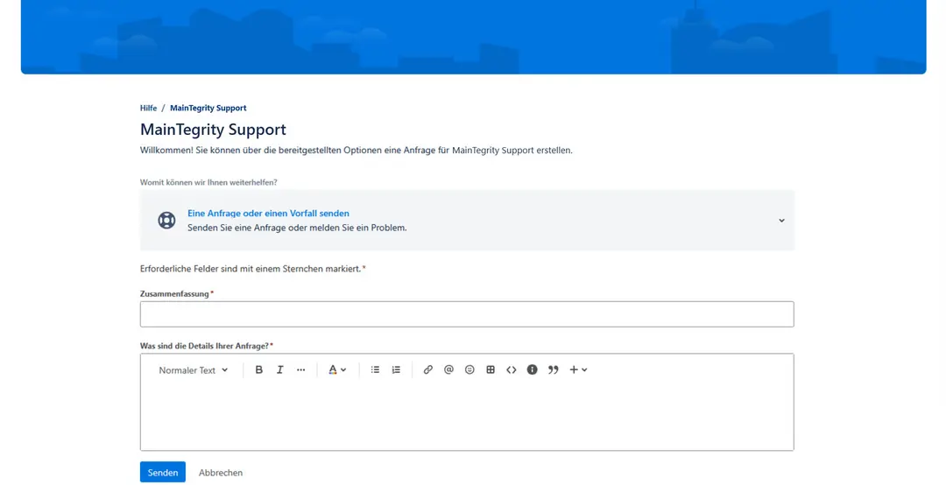Screen dimensions: 946x485
Task: Mention someone with the @ icon
Action: pos(448,369)
